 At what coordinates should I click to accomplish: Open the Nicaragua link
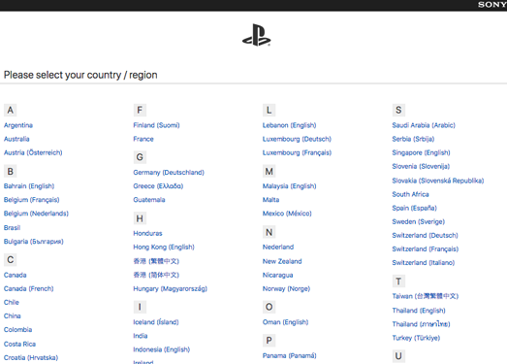(278, 275)
